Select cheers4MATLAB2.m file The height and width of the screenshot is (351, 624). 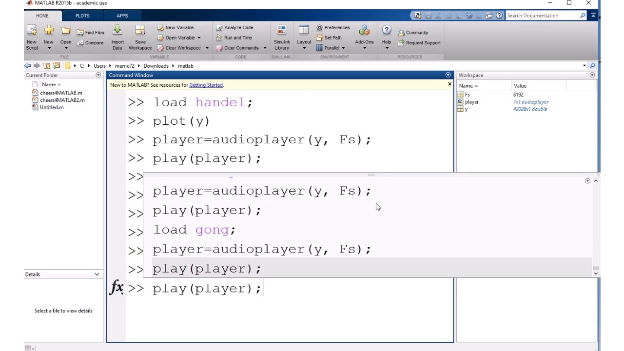tap(58, 100)
